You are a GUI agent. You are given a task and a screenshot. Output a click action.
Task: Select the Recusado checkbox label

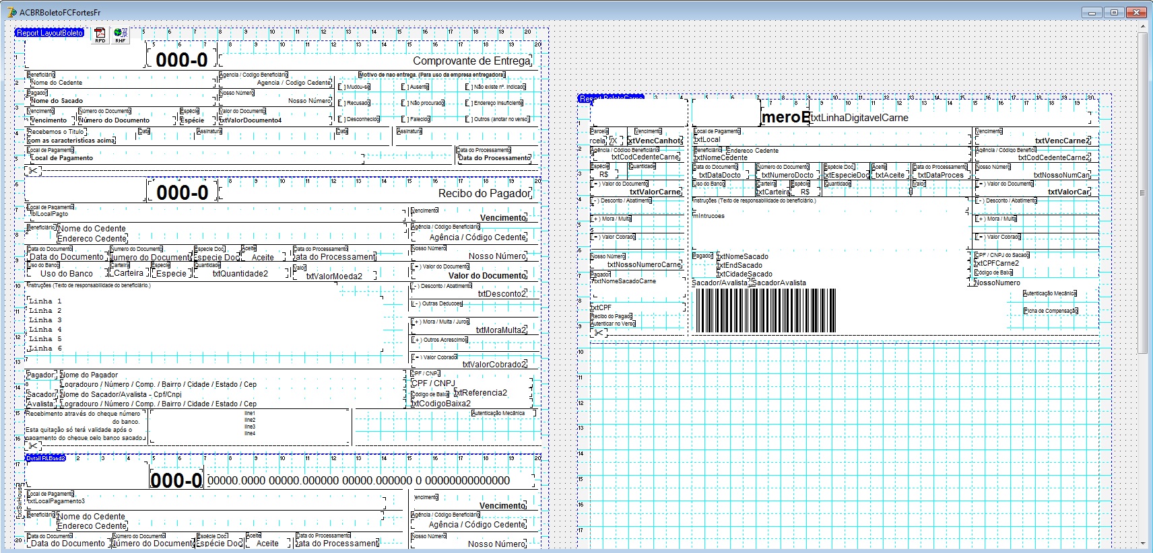[355, 103]
